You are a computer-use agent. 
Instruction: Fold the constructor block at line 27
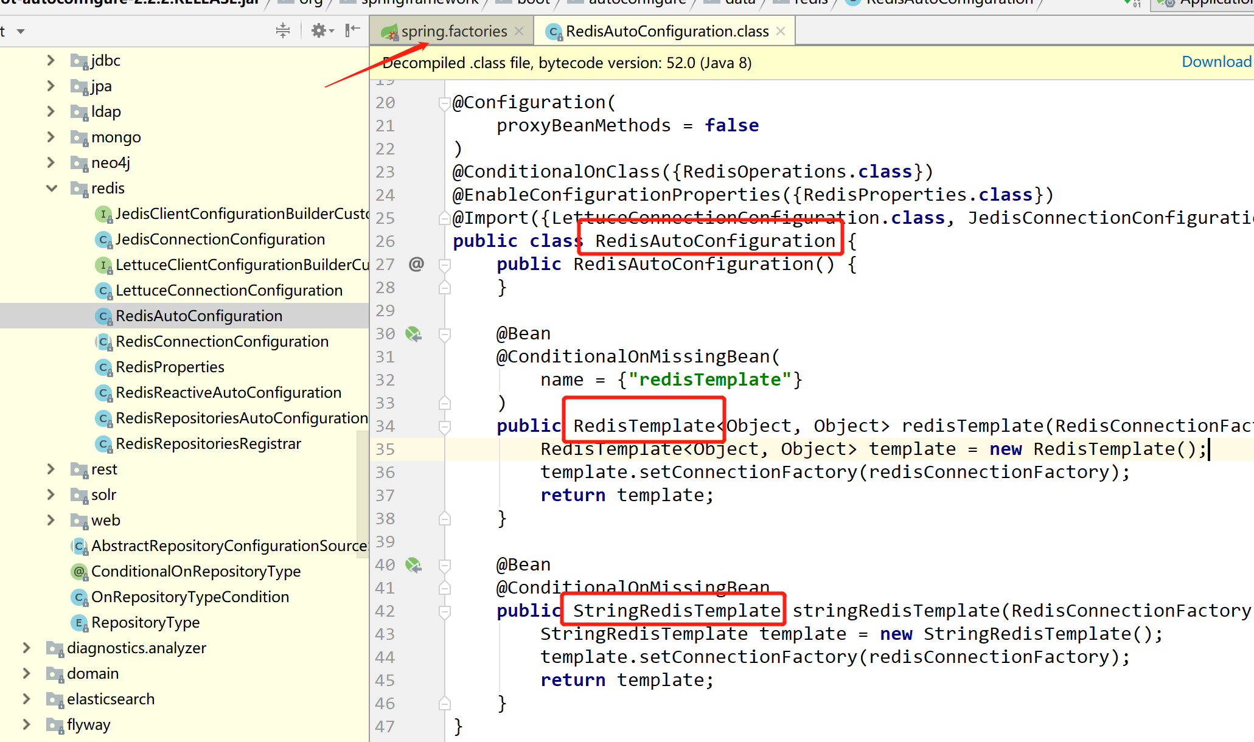(x=444, y=265)
